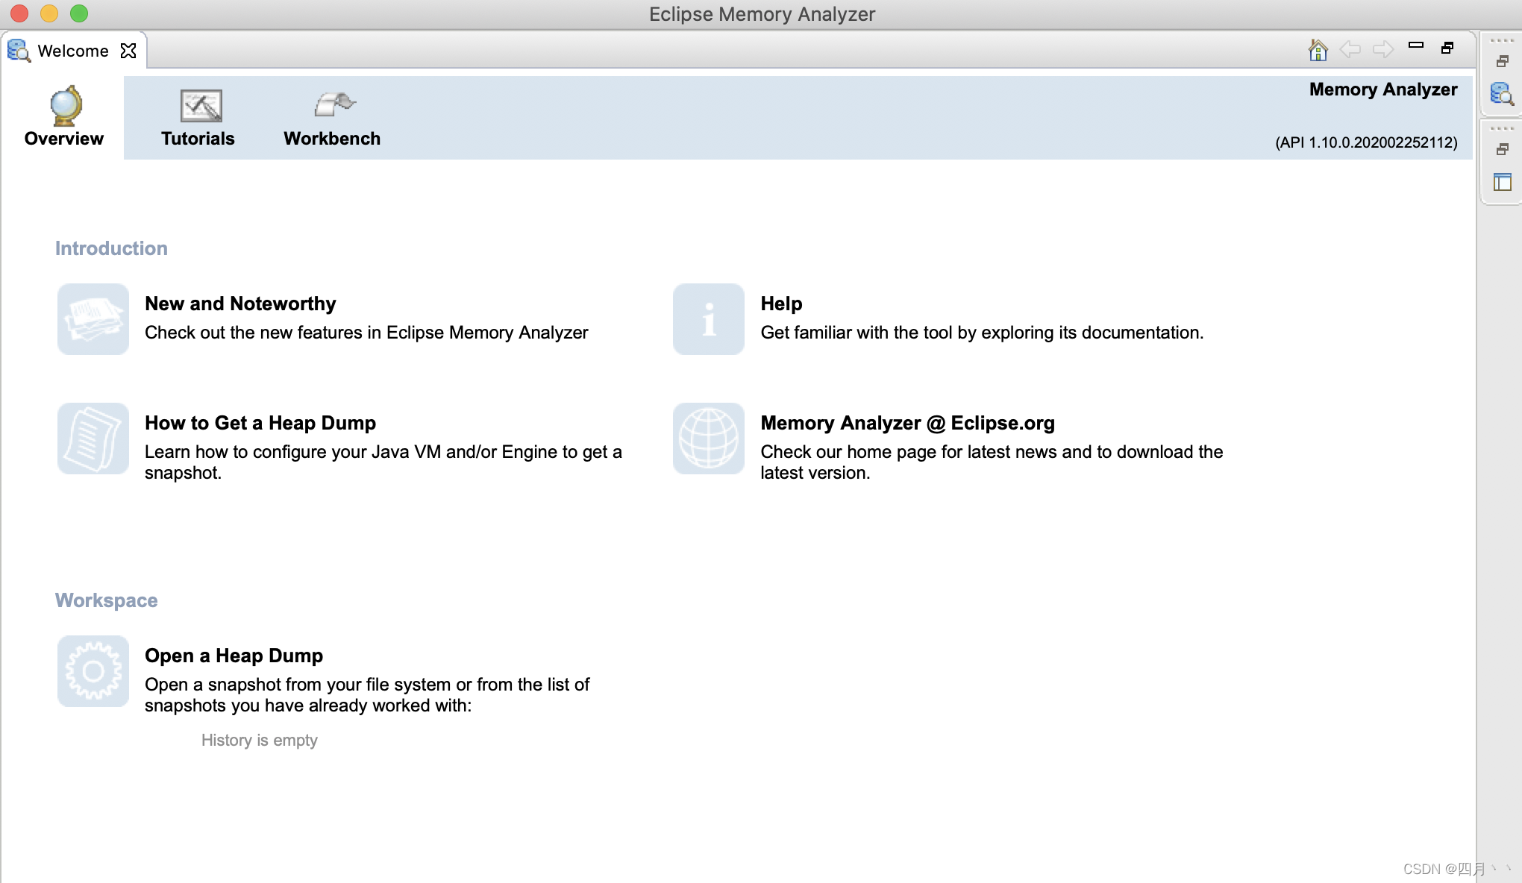Click the forward navigation arrow
Image resolution: width=1522 pixels, height=883 pixels.
(x=1383, y=50)
